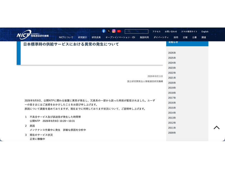The height and width of the screenshot is (169, 225).
Task: Select 2021年 in the news archive
Action: 172,78
